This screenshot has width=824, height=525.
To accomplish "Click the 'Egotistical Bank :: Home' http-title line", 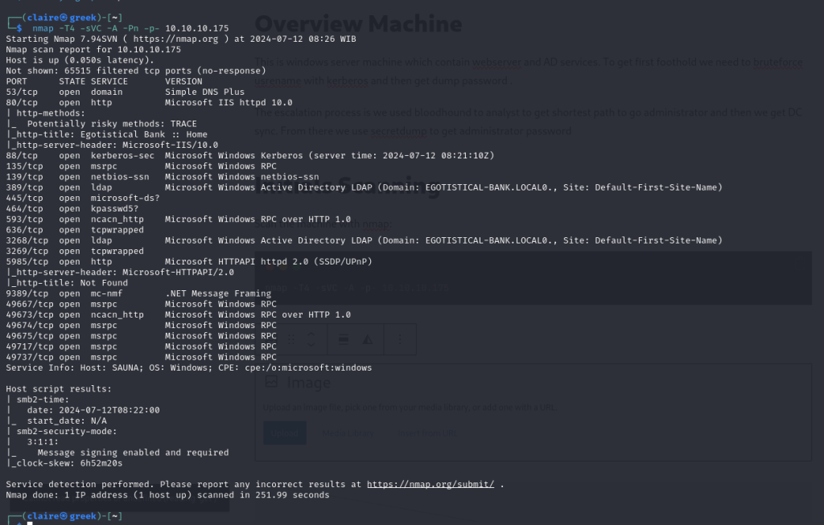I will (x=107, y=134).
